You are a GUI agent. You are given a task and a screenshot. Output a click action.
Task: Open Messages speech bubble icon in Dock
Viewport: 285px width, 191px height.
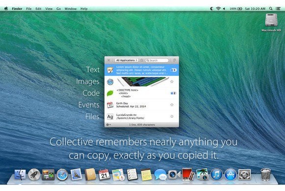click(x=160, y=175)
